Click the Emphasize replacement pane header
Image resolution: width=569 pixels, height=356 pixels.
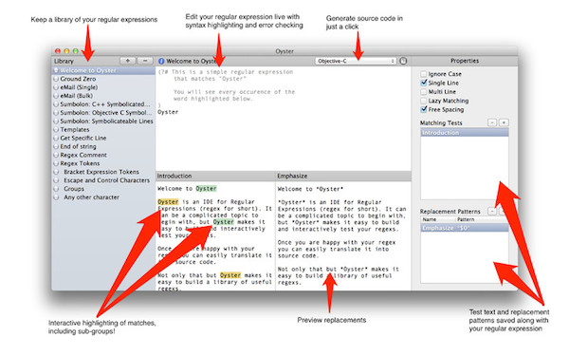coord(343,176)
